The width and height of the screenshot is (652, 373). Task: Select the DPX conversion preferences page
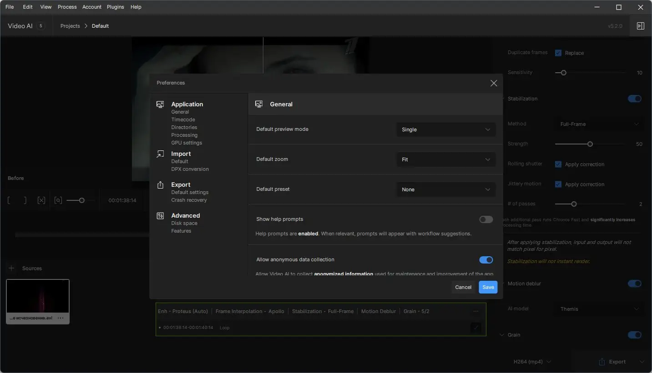(190, 169)
